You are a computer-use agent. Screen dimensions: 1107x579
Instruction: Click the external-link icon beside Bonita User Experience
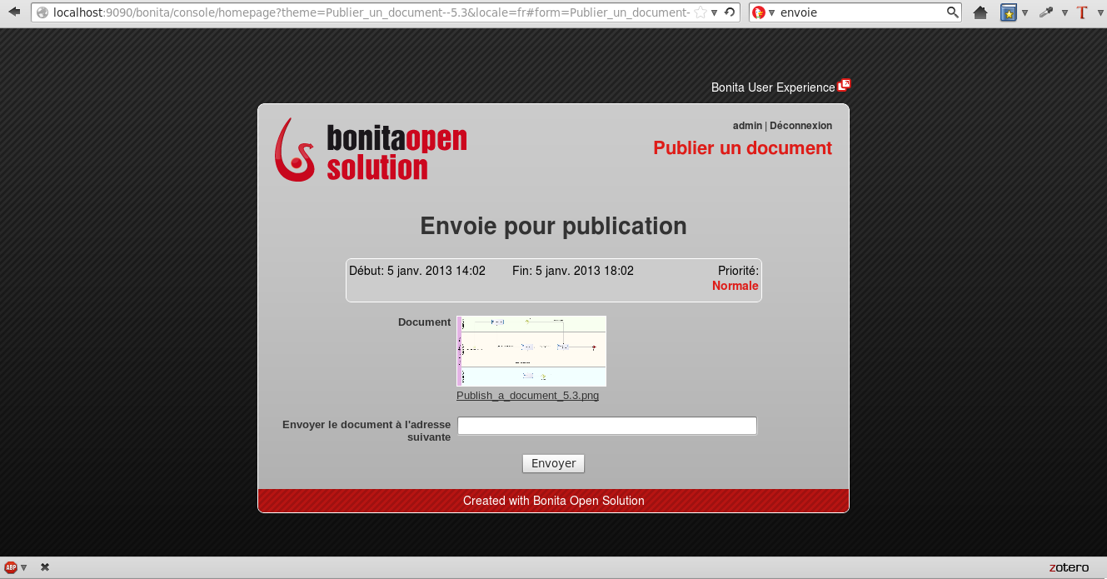click(x=844, y=84)
